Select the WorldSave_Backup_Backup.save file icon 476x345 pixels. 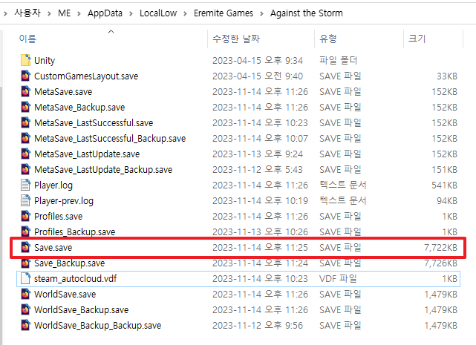tap(25, 325)
